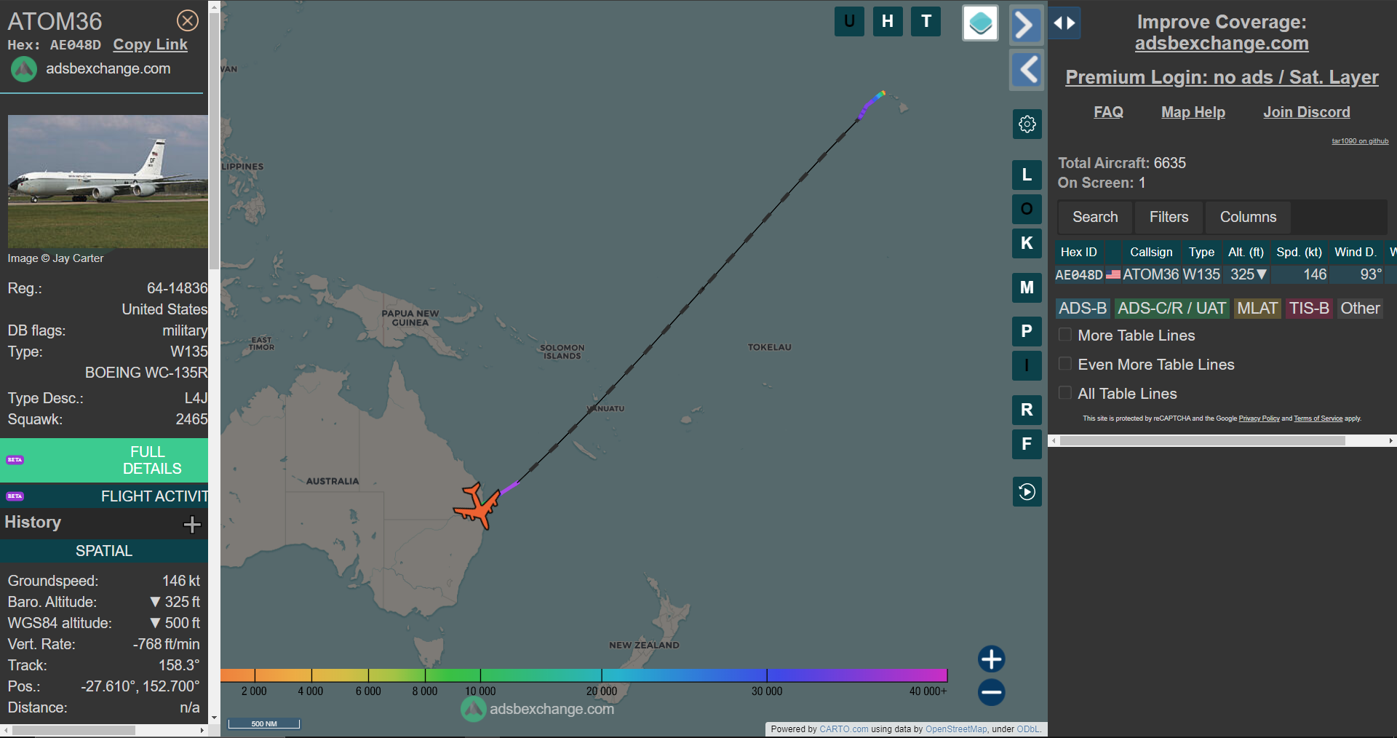Toggle the ADS-C/R / UAT source filter
This screenshot has height=738, width=1397.
click(1171, 309)
